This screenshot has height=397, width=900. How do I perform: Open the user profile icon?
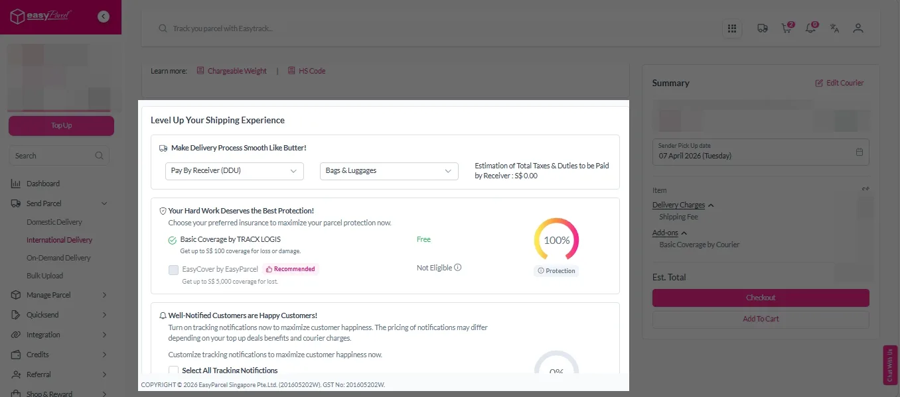click(858, 28)
